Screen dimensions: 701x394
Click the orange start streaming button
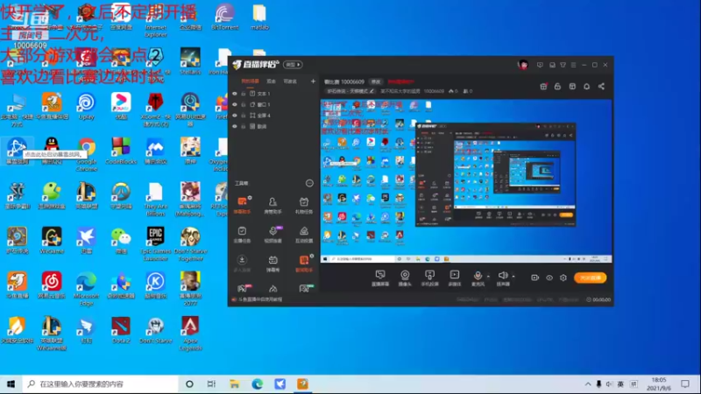(590, 278)
